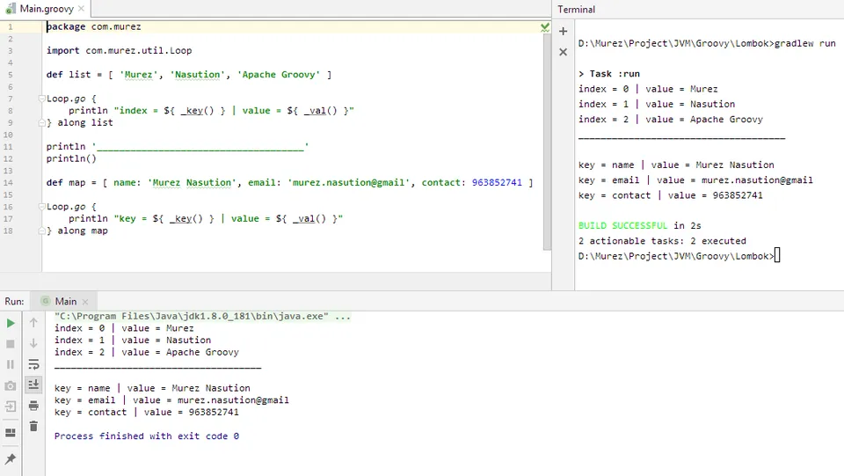Viewport: 844px width, 476px height.
Task: Close the Main run tab
Action: click(85, 302)
